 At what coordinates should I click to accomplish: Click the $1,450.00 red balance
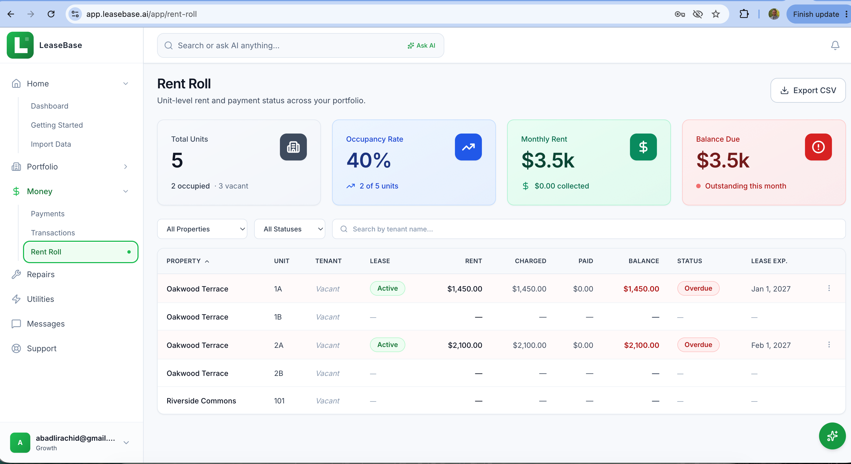[641, 289]
